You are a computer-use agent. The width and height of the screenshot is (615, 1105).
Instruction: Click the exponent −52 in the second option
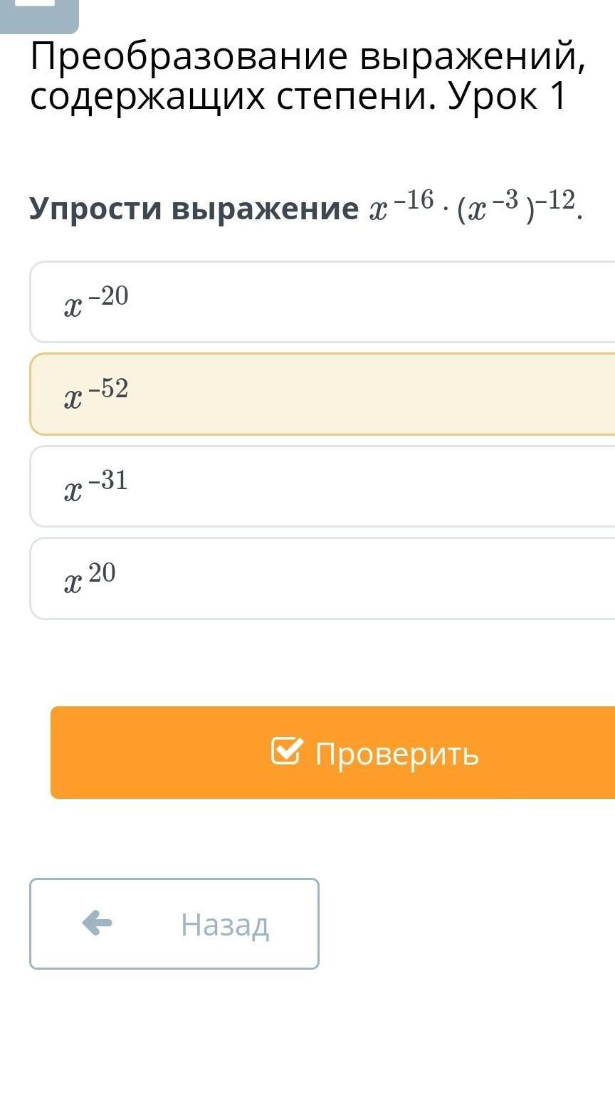coord(109,388)
